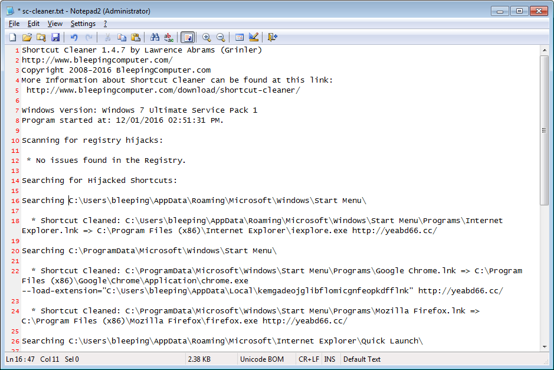Click 'Google Chrome.lnk' text on line 22
Image resolution: width=554 pixels, height=370 pixels.
click(x=416, y=271)
